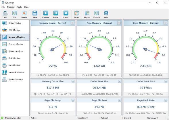The width and height of the screenshot is (169, 120).
Task: Select the System Status sidebar icon
Action: [x=4, y=23]
